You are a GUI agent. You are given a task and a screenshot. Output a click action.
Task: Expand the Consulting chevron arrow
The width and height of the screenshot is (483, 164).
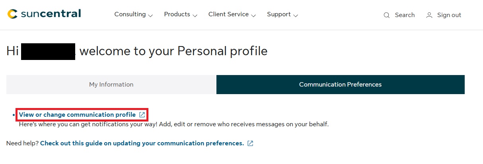[150, 15]
